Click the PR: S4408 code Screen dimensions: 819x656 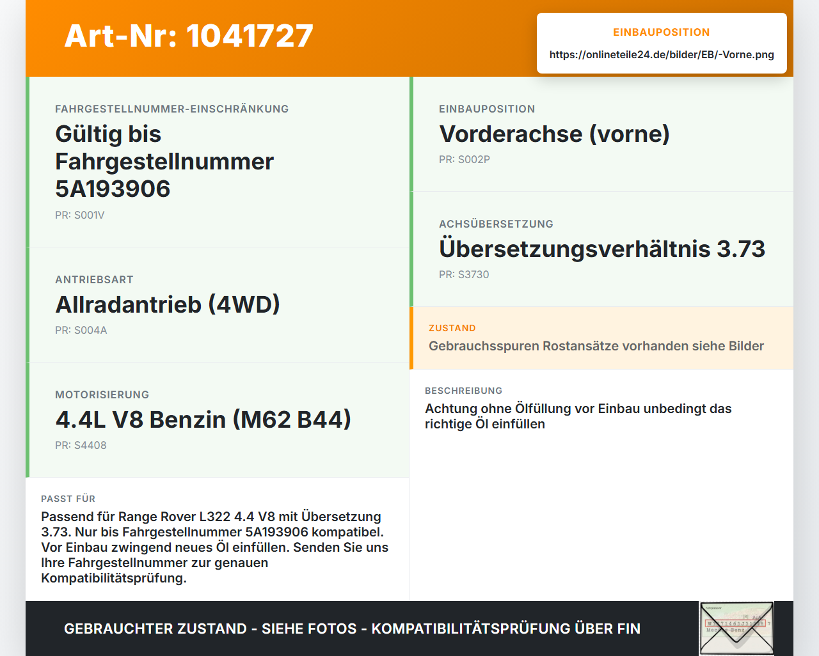81,446
